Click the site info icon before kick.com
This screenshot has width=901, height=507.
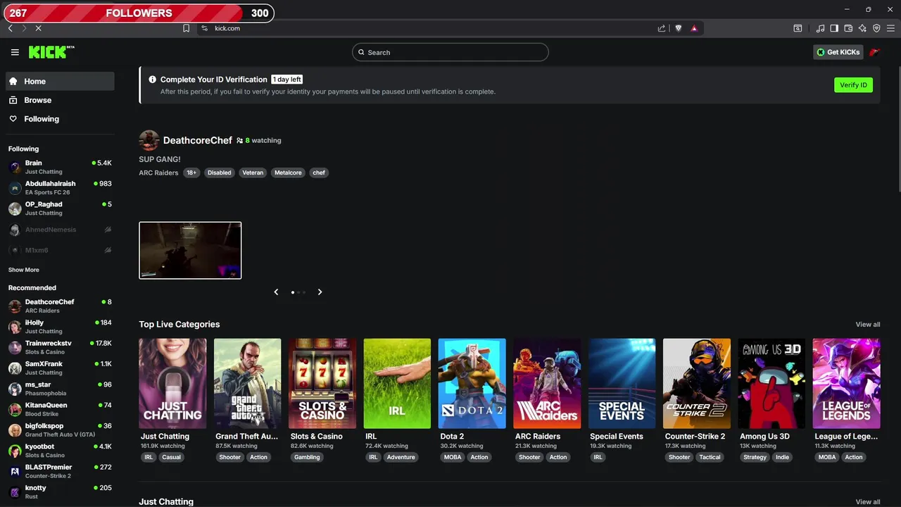204,28
